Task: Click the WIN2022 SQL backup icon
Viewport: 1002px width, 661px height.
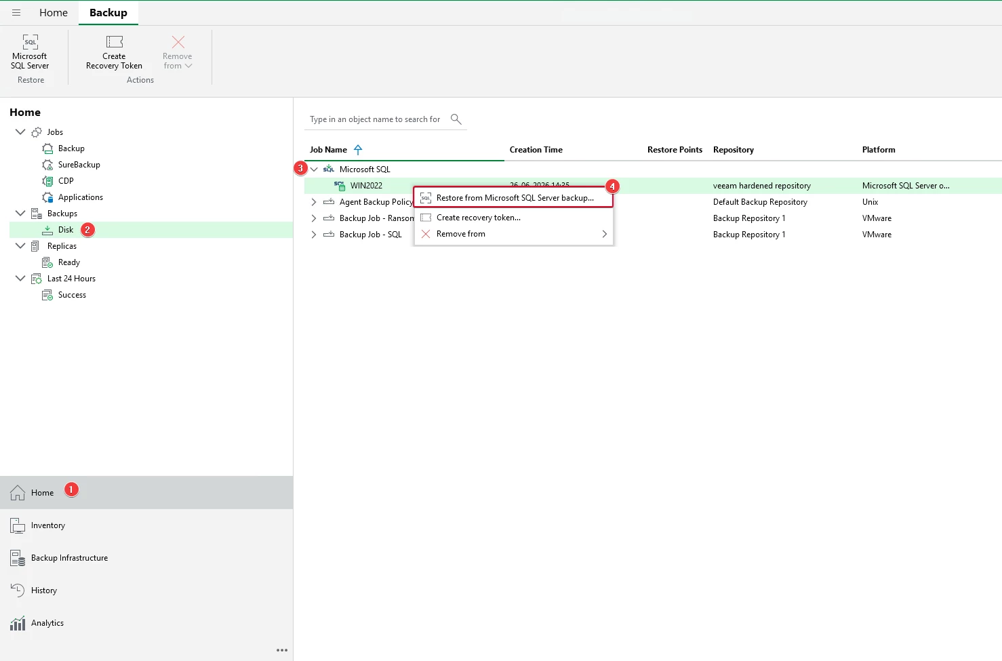Action: 340,186
